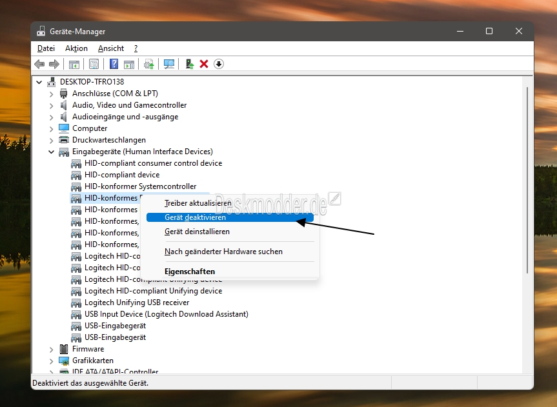557x407 pixels.
Task: Click the HID-konformer Systemcontroller icon
Action: [76, 186]
